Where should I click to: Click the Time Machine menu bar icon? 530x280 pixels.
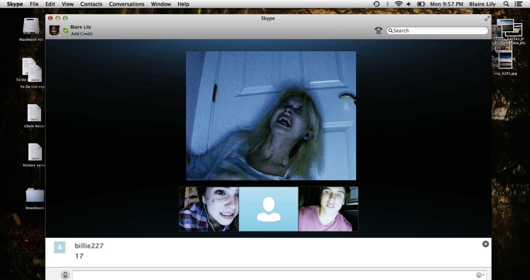point(376,4)
